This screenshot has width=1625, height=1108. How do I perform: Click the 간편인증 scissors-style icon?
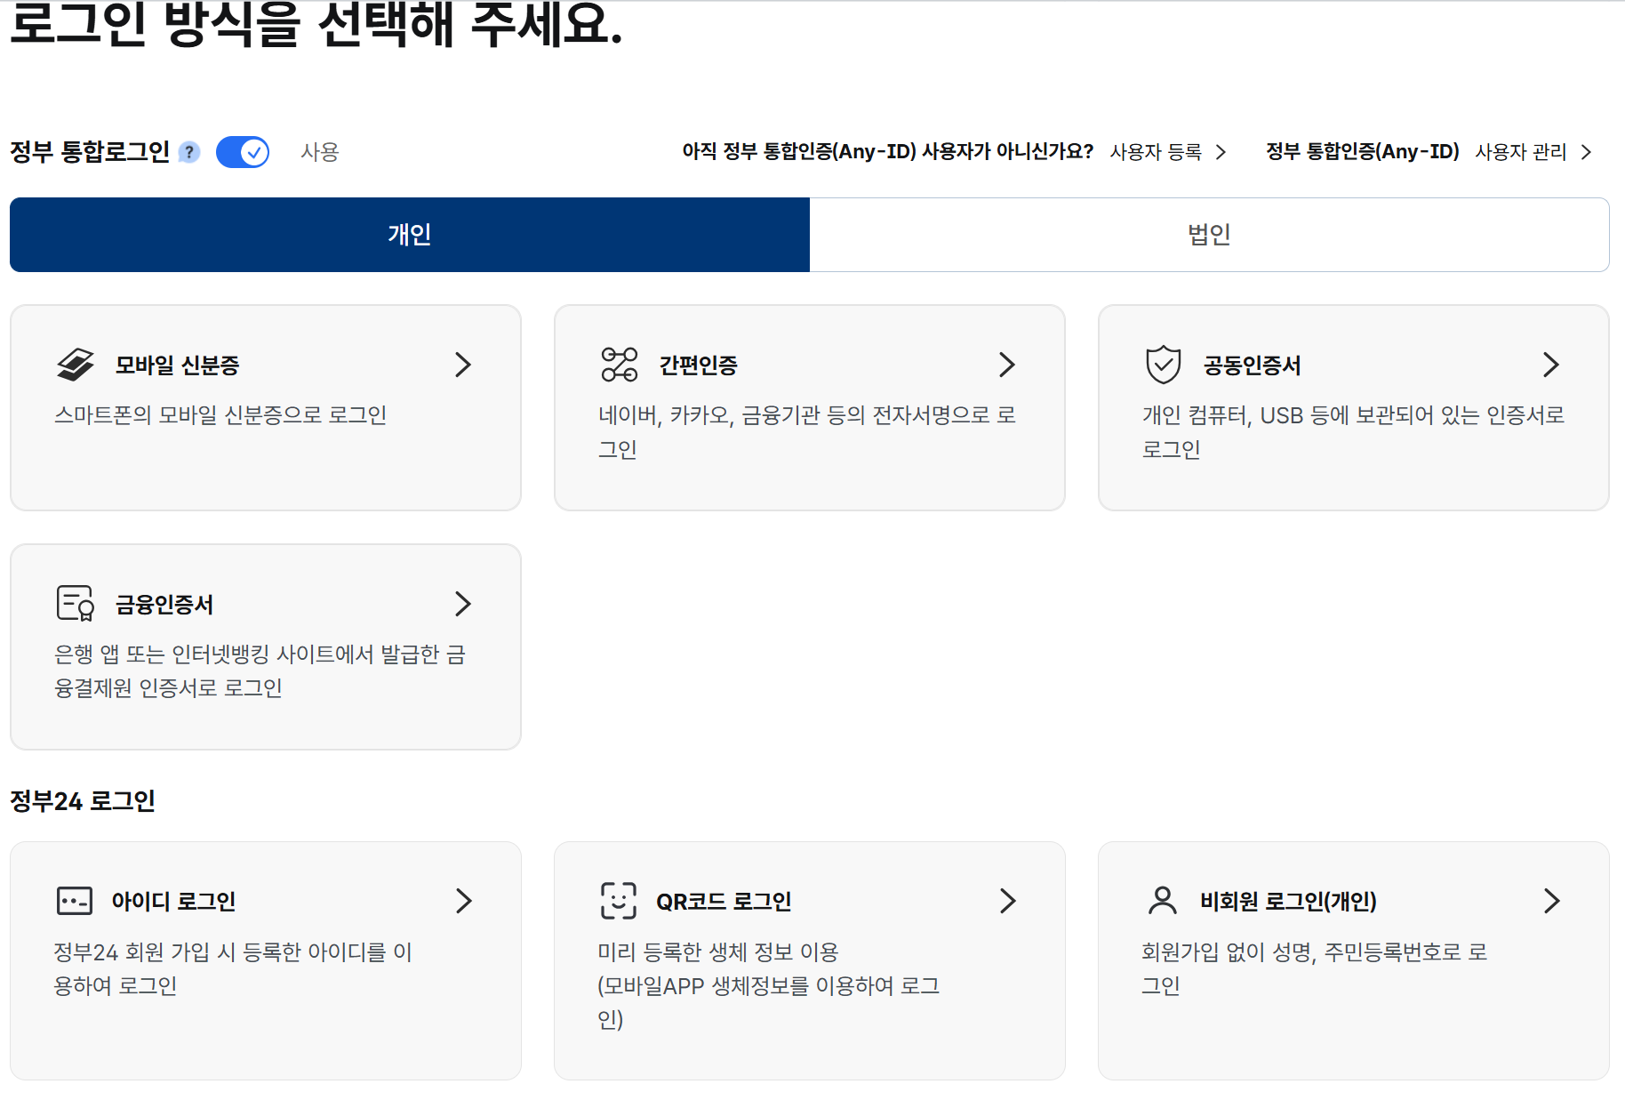619,365
